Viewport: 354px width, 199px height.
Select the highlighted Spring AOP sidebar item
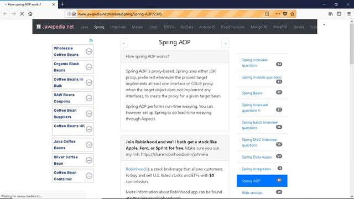tap(262, 181)
